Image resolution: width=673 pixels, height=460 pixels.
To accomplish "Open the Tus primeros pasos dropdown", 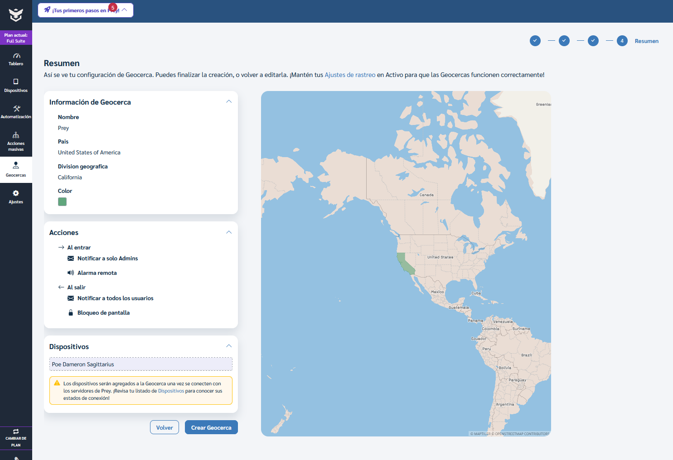I will [x=86, y=10].
